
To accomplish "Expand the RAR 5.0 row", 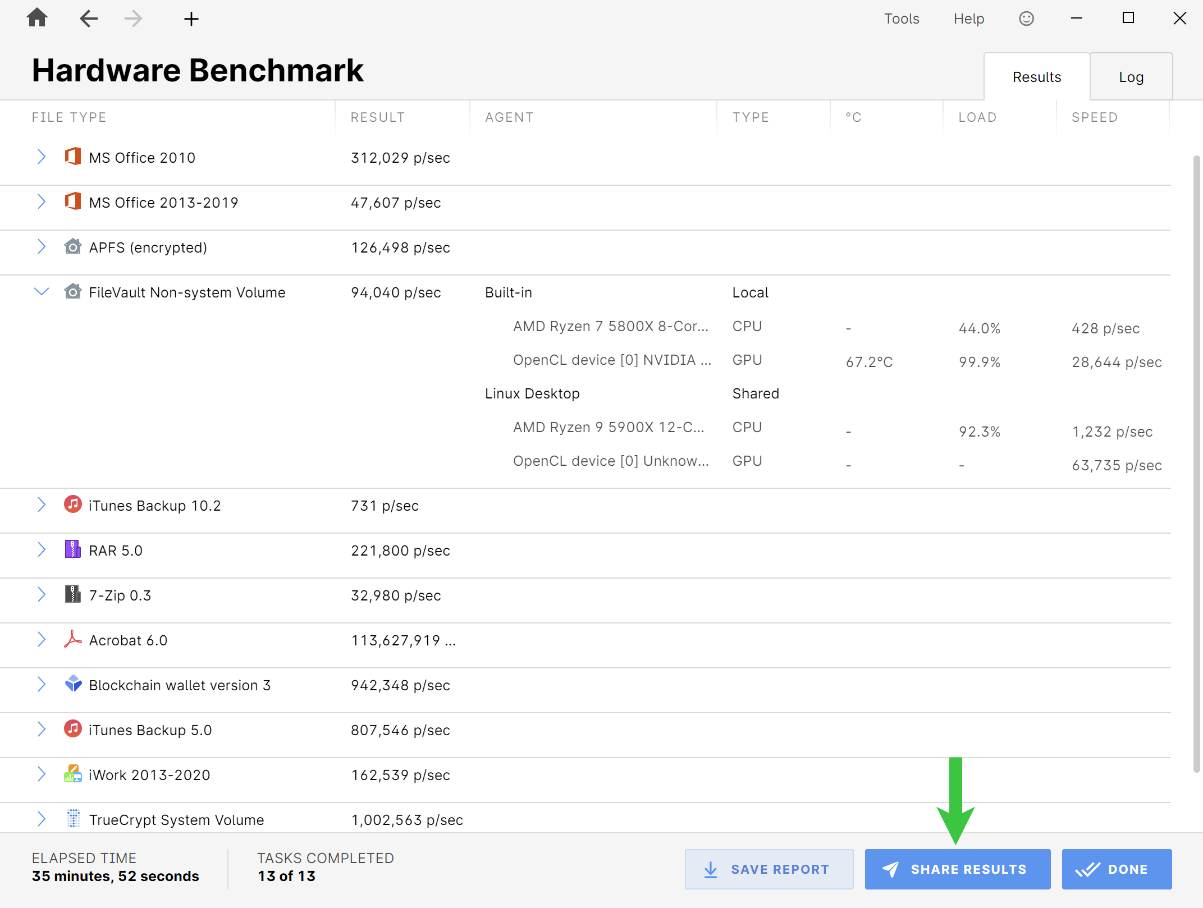I will click(x=41, y=549).
